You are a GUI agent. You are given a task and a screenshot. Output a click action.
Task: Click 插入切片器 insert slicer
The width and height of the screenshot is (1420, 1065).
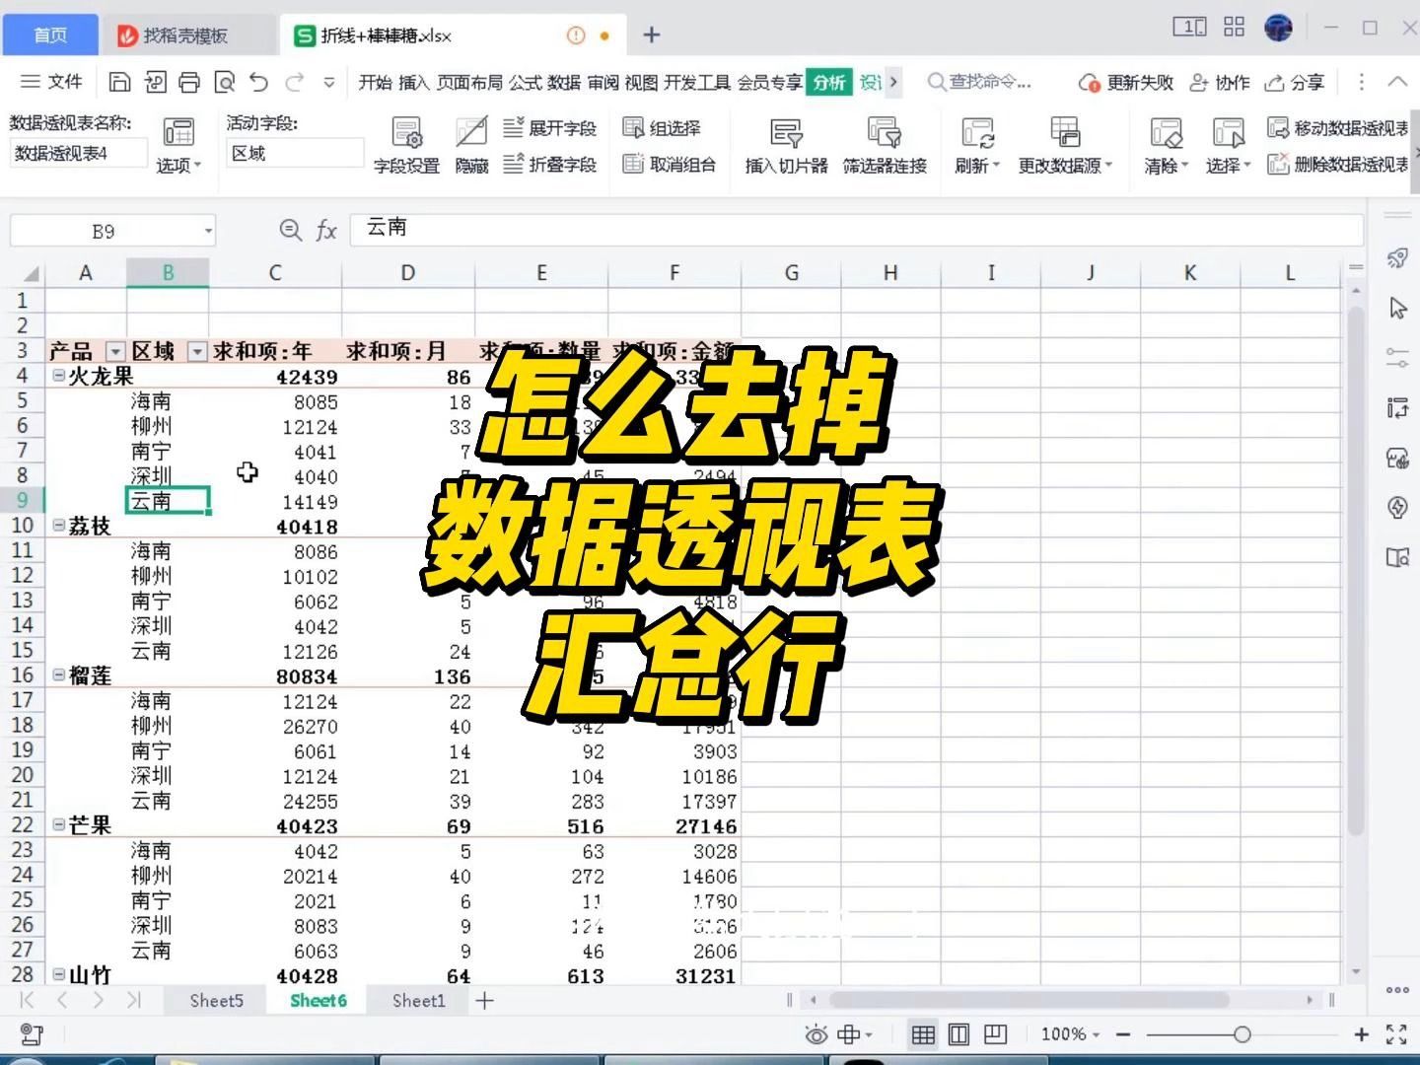[x=786, y=145]
